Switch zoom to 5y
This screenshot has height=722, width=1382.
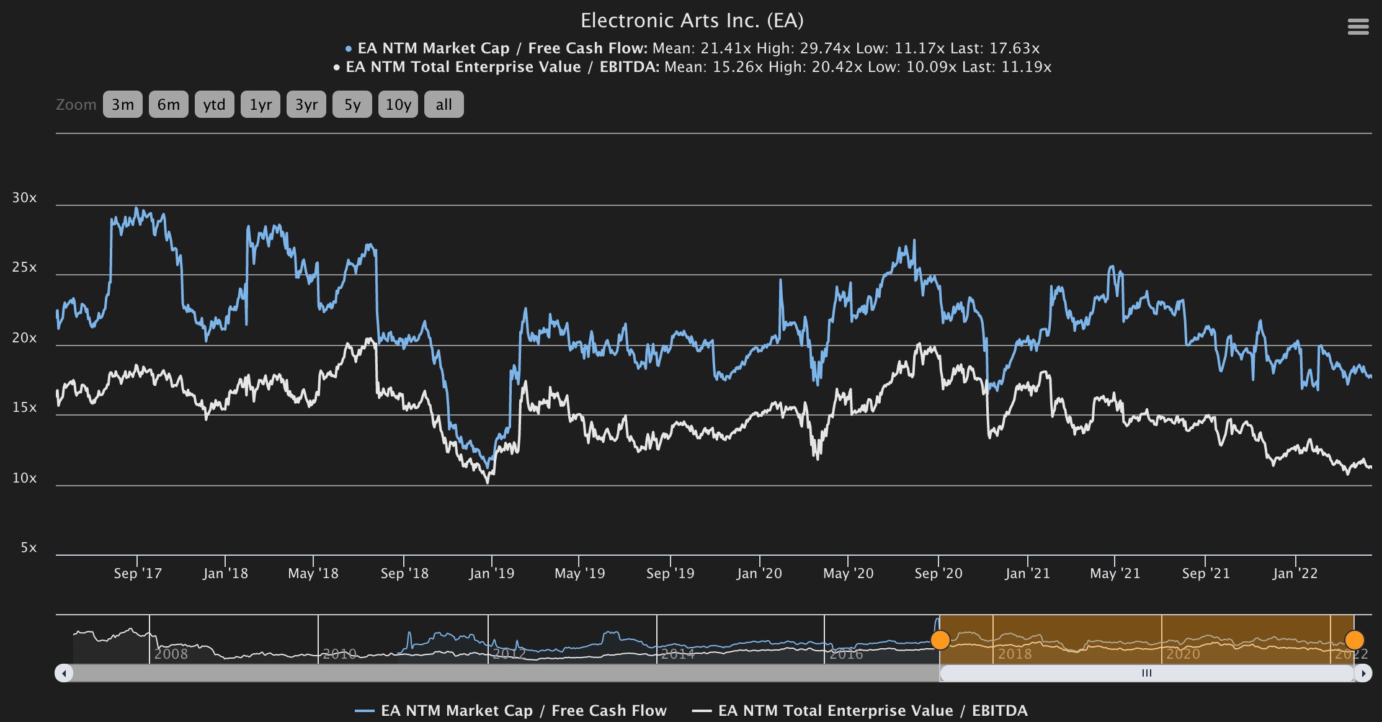352,104
